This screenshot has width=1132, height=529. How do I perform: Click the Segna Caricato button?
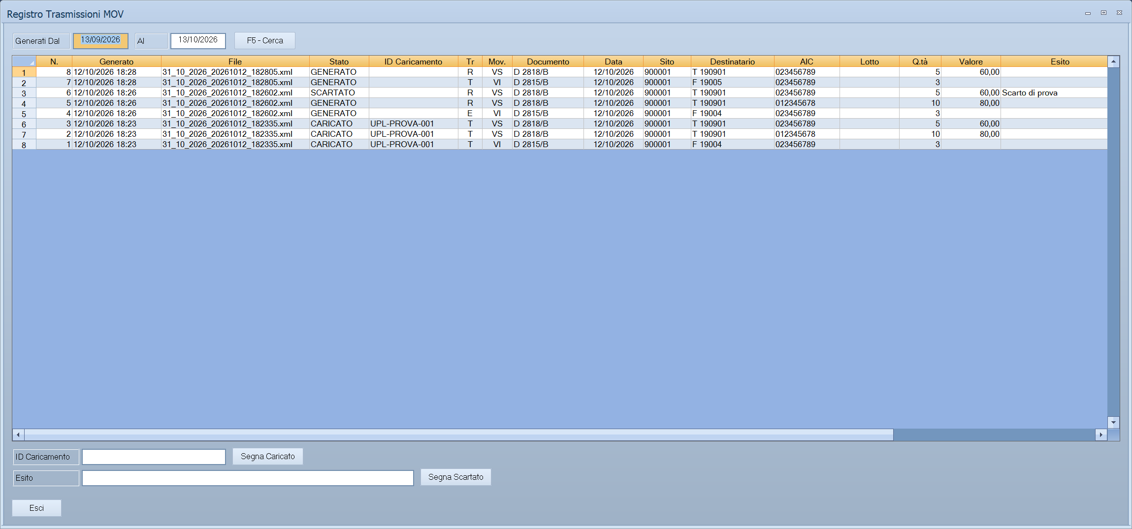pyautogui.click(x=268, y=456)
